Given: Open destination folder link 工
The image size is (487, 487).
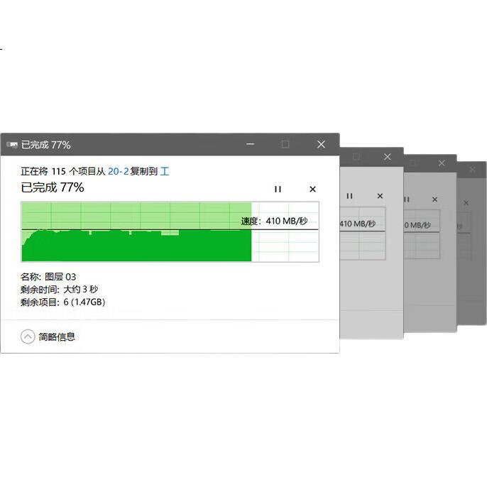Looking at the screenshot, I should coord(165,171).
